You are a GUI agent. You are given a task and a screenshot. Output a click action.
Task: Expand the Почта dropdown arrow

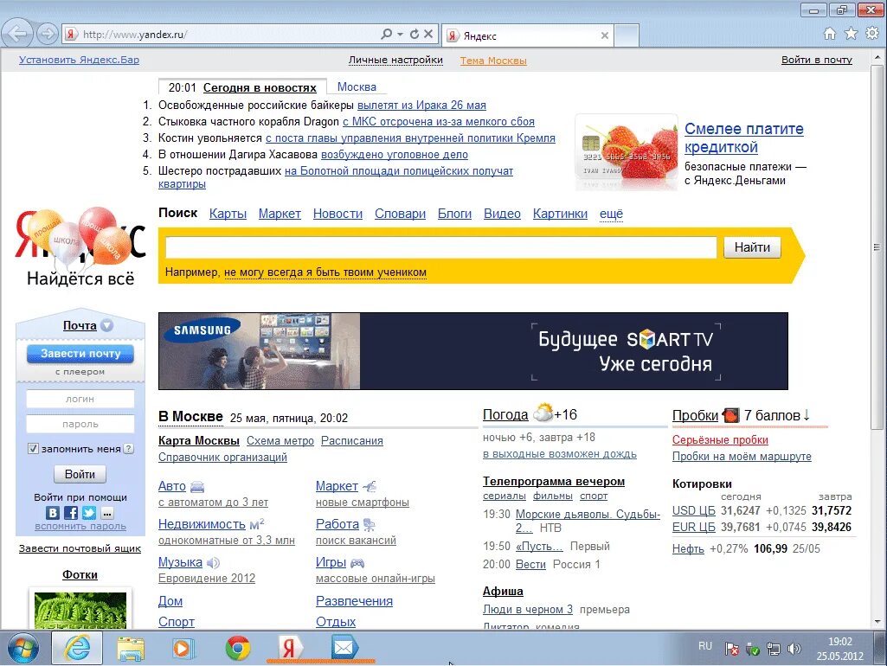pos(107,326)
